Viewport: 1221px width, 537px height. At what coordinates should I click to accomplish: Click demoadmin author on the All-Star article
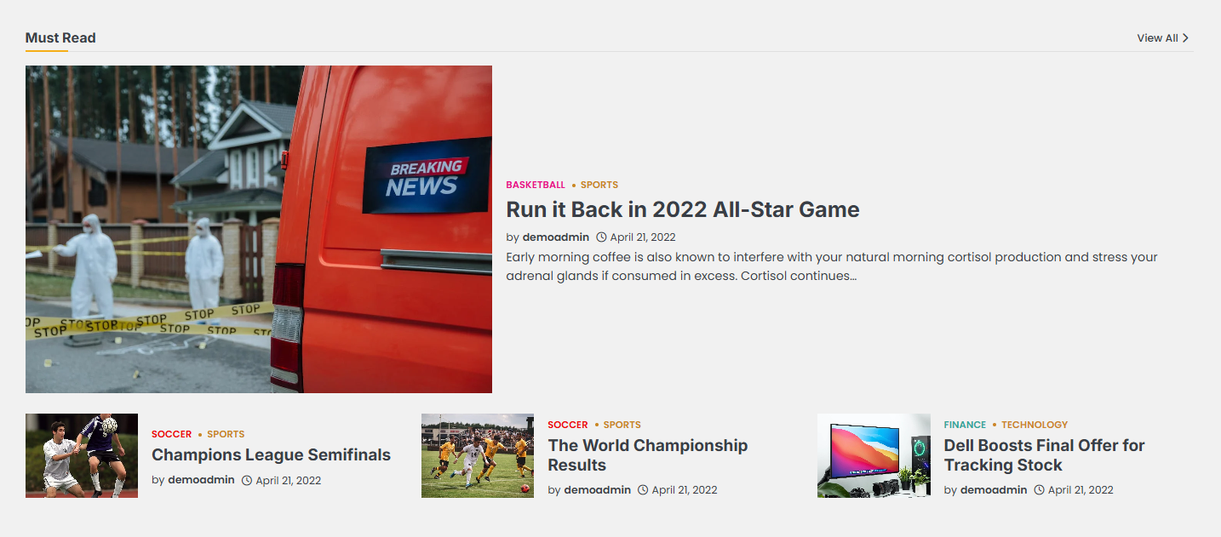click(x=555, y=237)
